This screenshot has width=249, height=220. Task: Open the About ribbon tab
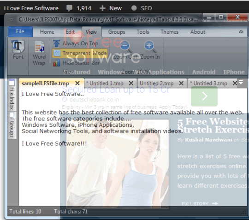click(198, 32)
